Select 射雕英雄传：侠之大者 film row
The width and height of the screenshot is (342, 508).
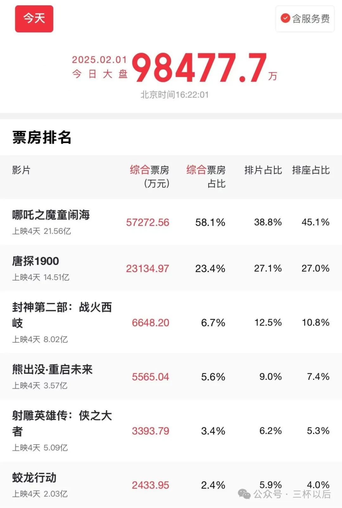pyautogui.click(x=171, y=431)
